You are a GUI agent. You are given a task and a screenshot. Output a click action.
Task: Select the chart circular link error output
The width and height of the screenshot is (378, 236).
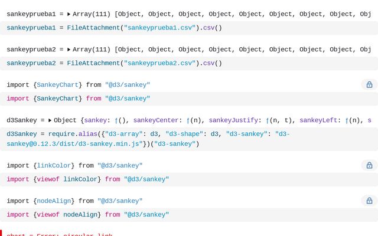pyautogui.click(x=60, y=234)
